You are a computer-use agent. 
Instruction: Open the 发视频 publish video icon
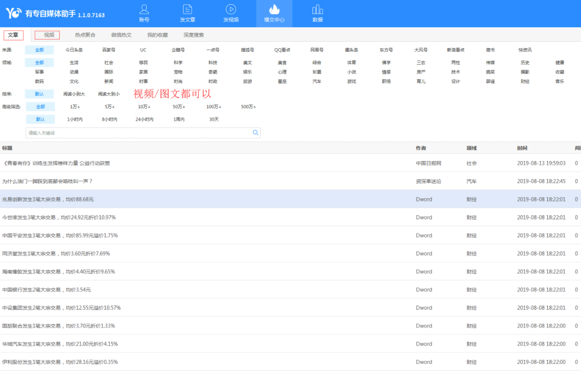pos(231,9)
